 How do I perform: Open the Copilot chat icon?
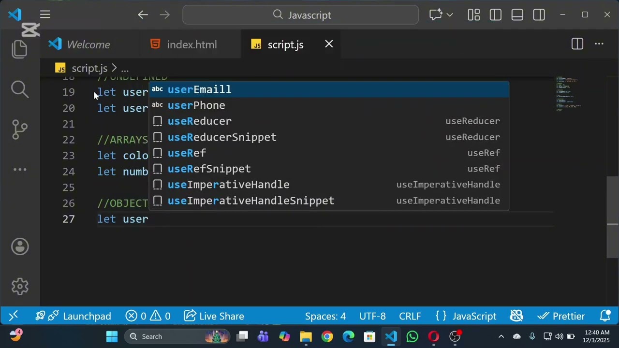click(x=436, y=15)
